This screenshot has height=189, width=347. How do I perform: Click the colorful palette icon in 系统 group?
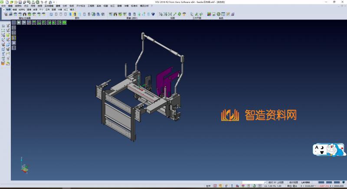pos(209,14)
